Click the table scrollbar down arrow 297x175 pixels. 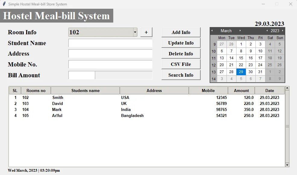[x=287, y=165]
